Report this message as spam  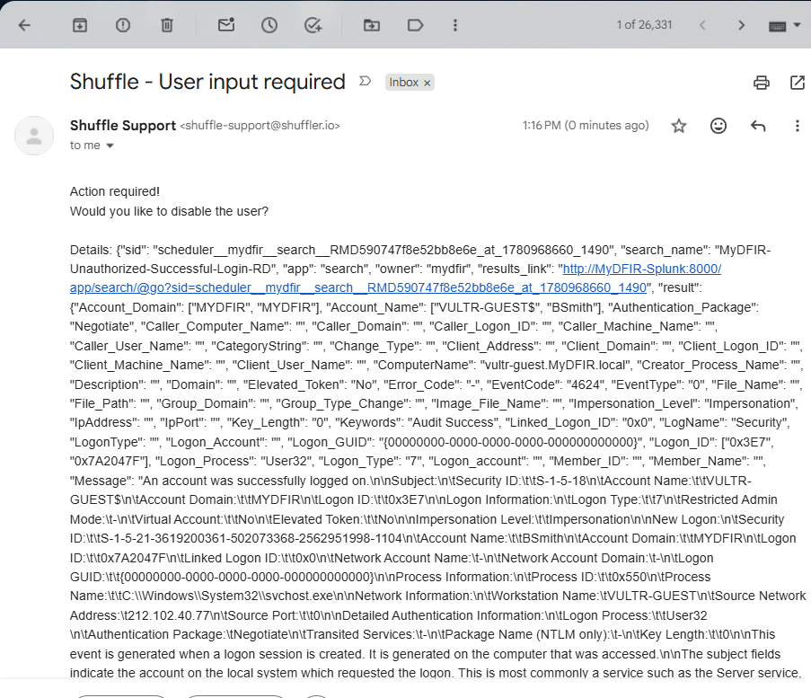coord(123,25)
